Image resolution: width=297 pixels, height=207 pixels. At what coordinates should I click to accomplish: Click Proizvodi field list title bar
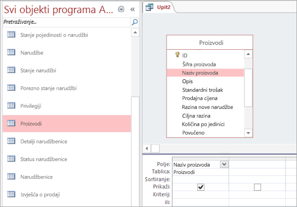210,43
